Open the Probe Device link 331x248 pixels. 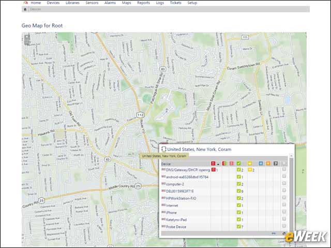click(x=176, y=227)
